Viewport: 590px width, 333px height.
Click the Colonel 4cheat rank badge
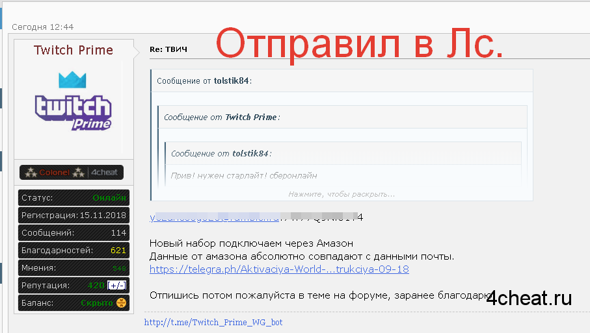pyautogui.click(x=72, y=172)
